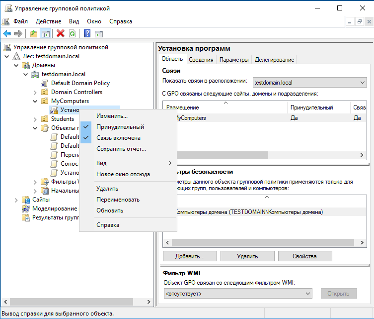This screenshot has width=374, height=319.
Task: Click the red Delete toolbar icon
Action: pos(61,33)
